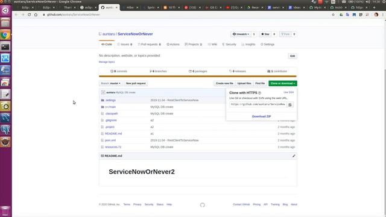This screenshot has width=386, height=217.
Task: Open Ubuntu dash search icon
Action: pyautogui.click(x=5, y=11)
